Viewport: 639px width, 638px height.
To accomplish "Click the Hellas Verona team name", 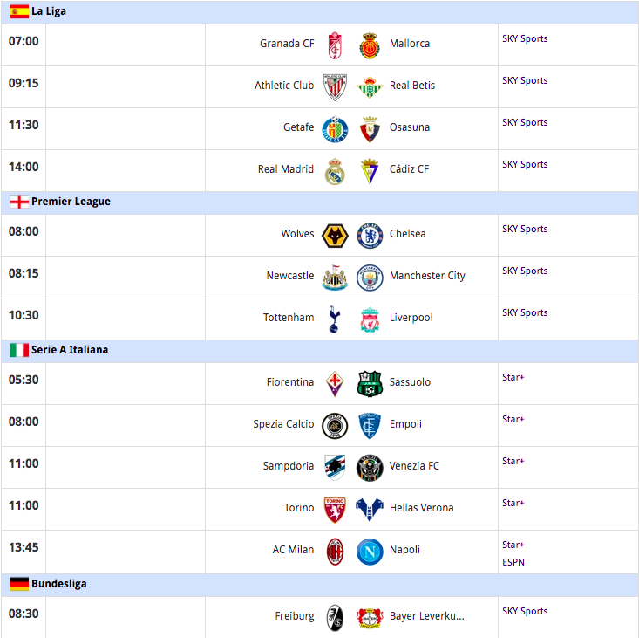I will 421,508.
